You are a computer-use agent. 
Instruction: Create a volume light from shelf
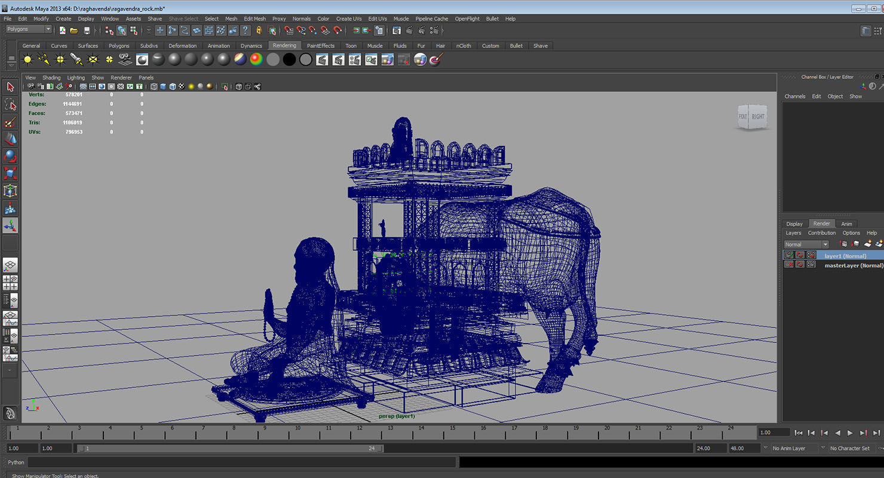[x=109, y=60]
